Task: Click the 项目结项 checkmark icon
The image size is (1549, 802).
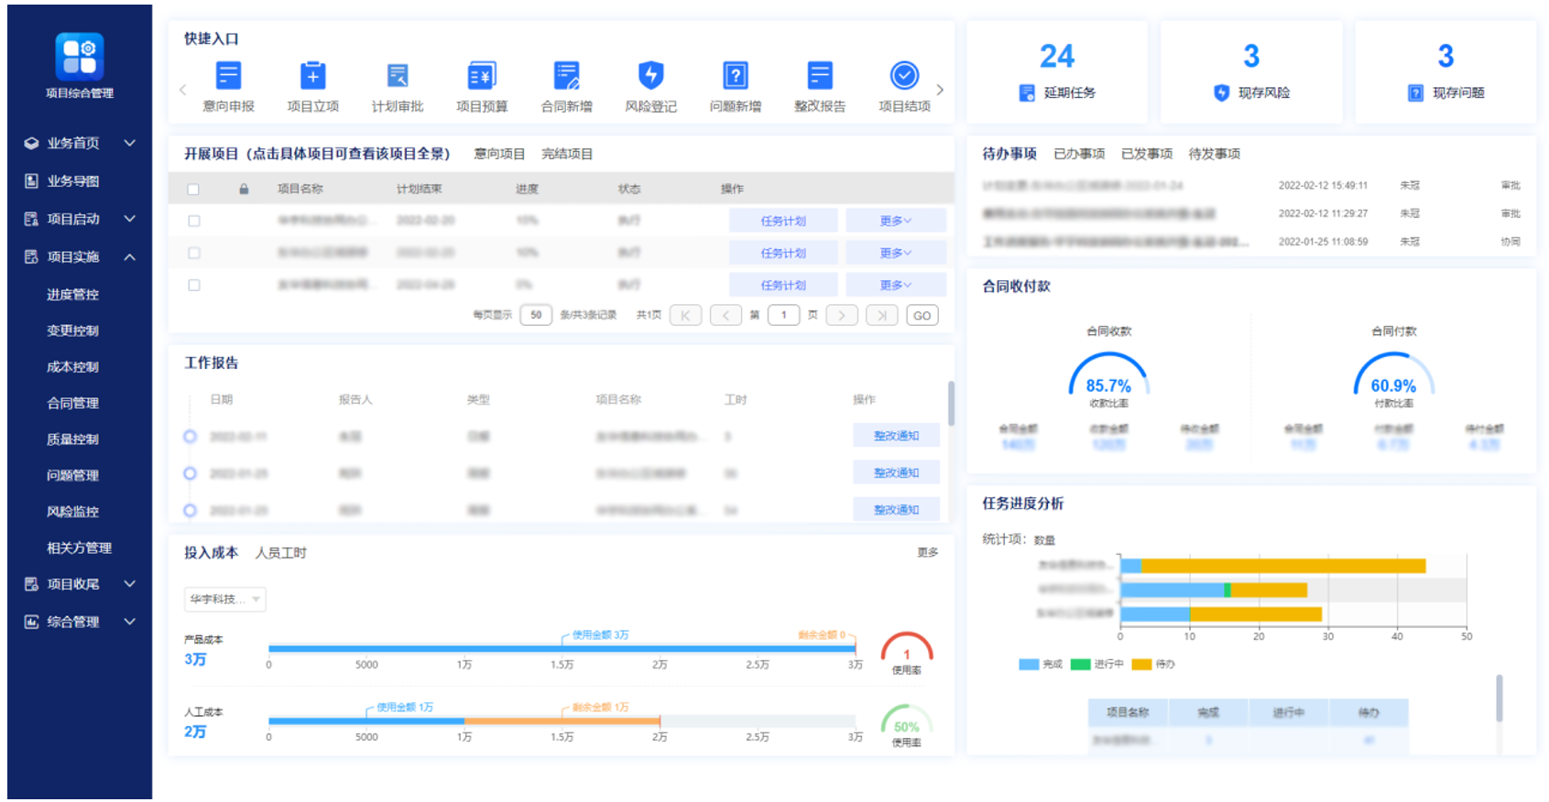Action: 904,75
